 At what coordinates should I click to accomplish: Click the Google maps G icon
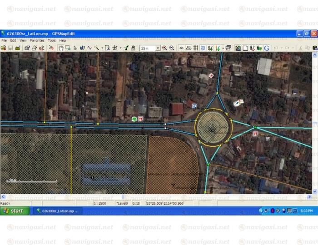[267, 48]
